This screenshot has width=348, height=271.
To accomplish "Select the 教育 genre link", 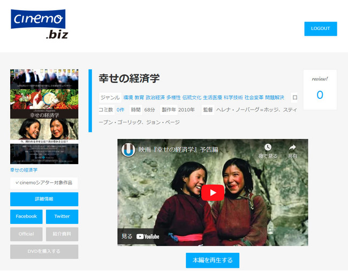I will [x=139, y=97].
